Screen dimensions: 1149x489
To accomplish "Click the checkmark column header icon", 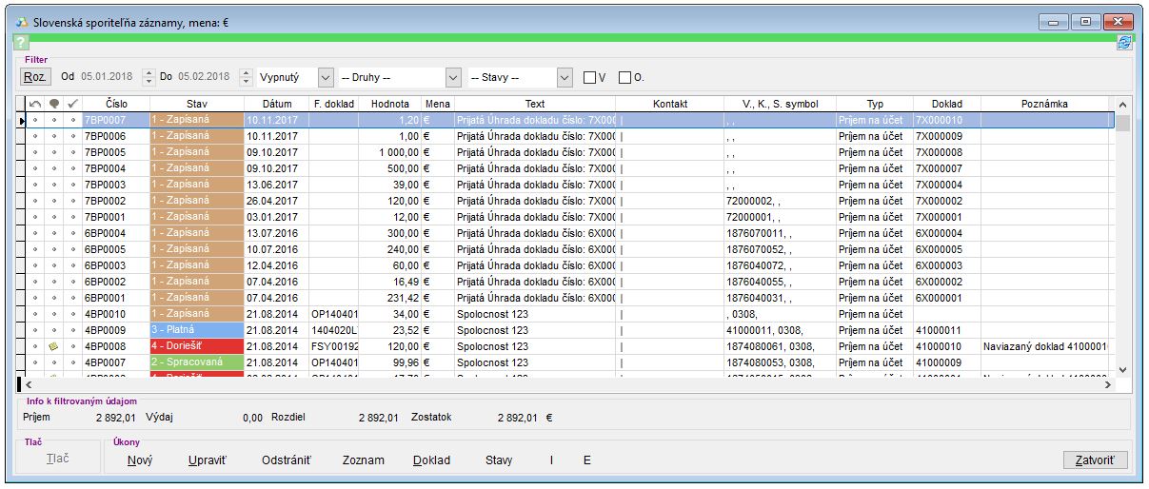I will (73, 104).
